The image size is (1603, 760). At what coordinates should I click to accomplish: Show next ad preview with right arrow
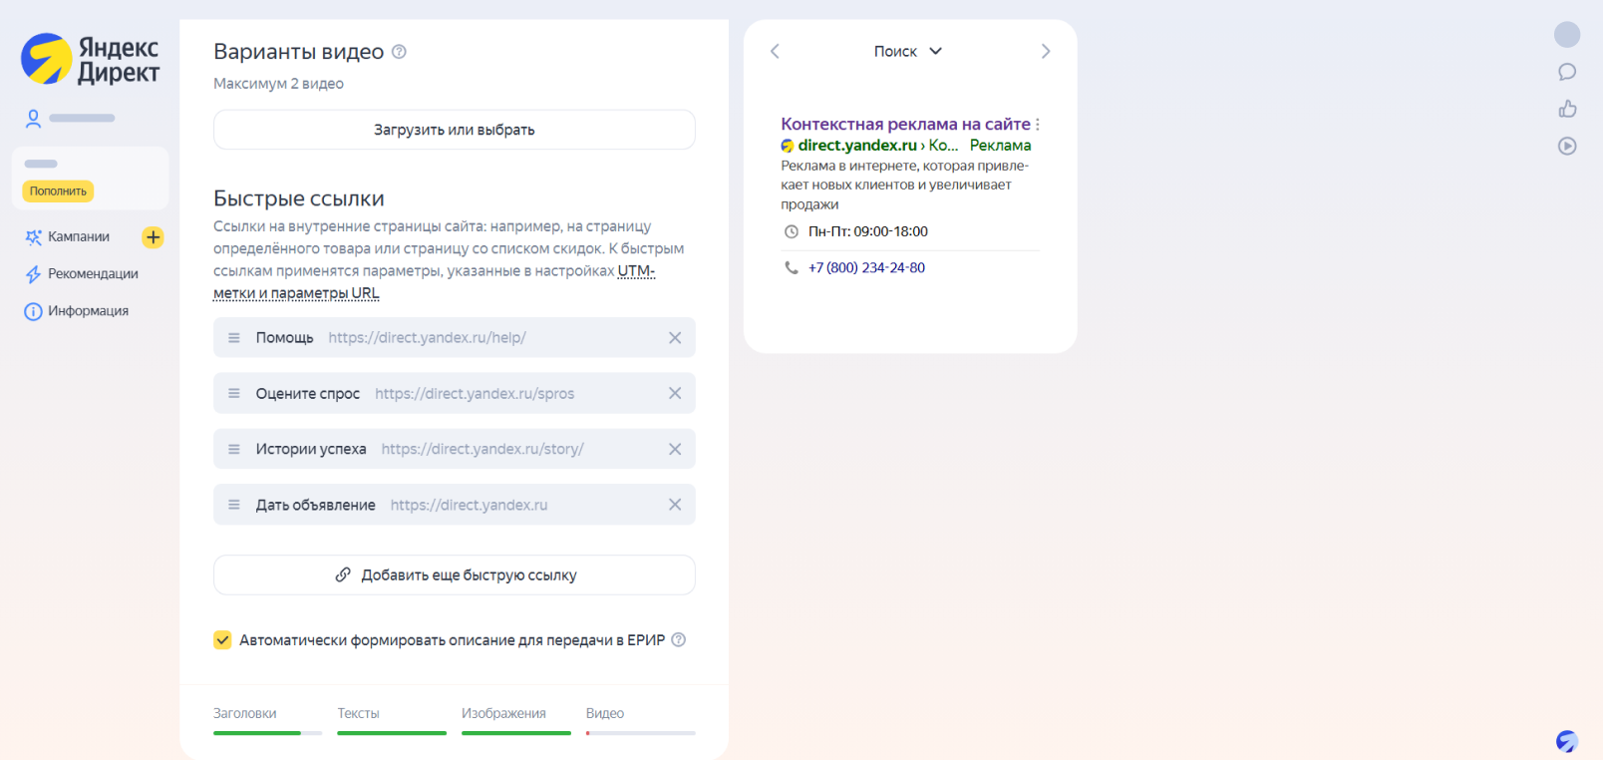1046,51
